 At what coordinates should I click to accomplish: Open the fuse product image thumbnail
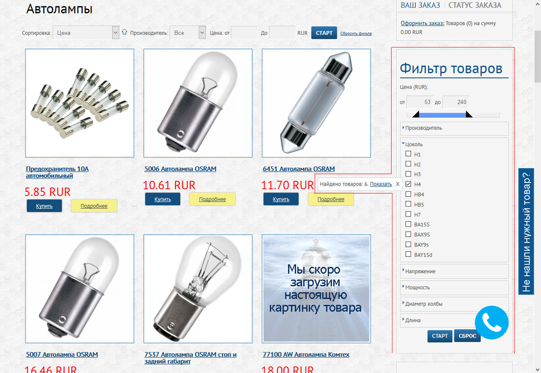click(80, 103)
